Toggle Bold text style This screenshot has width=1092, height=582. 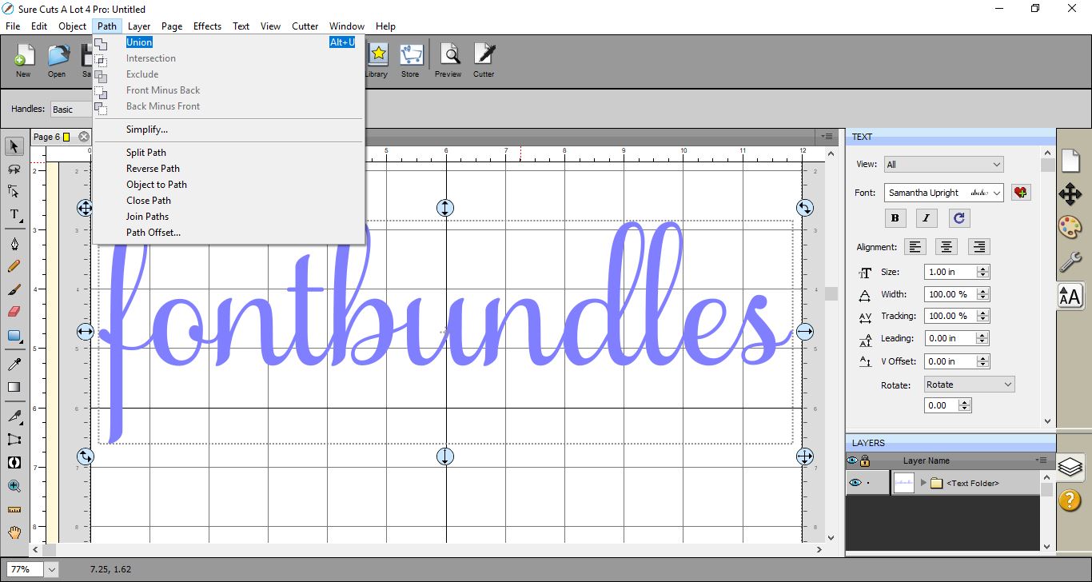895,217
